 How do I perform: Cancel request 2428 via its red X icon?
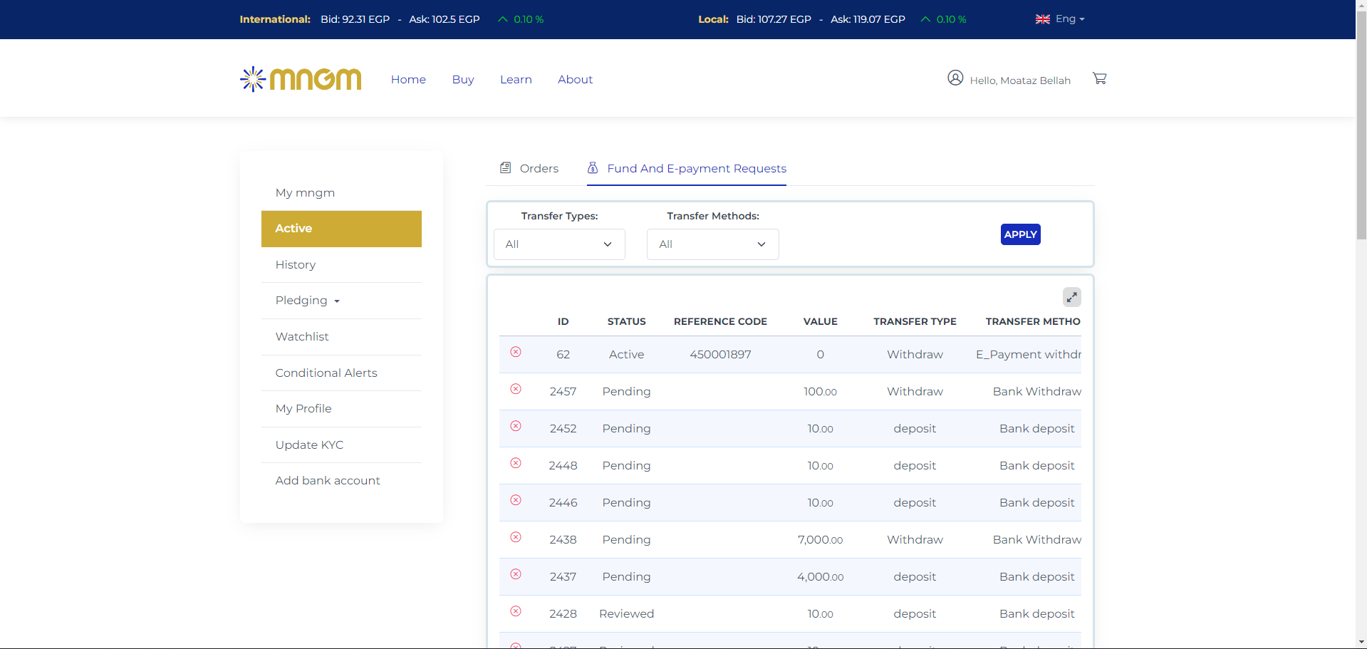pos(516,611)
